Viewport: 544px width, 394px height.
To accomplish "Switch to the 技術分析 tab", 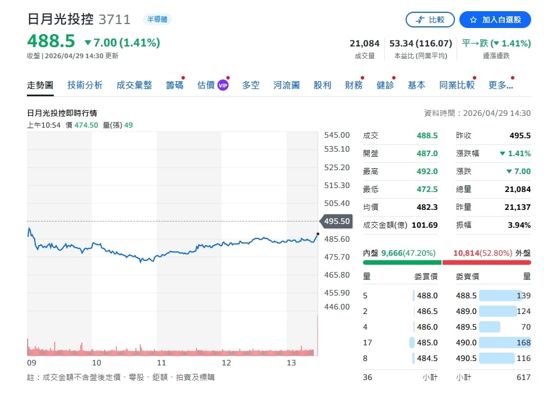I will 84,85.
